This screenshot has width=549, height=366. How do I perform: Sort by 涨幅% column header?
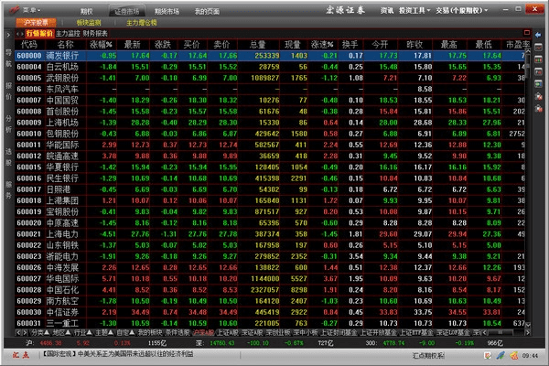(x=101, y=43)
